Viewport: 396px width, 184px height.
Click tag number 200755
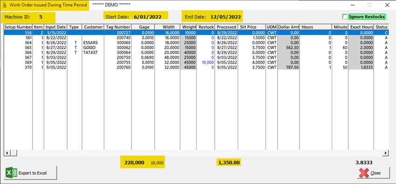123,62
